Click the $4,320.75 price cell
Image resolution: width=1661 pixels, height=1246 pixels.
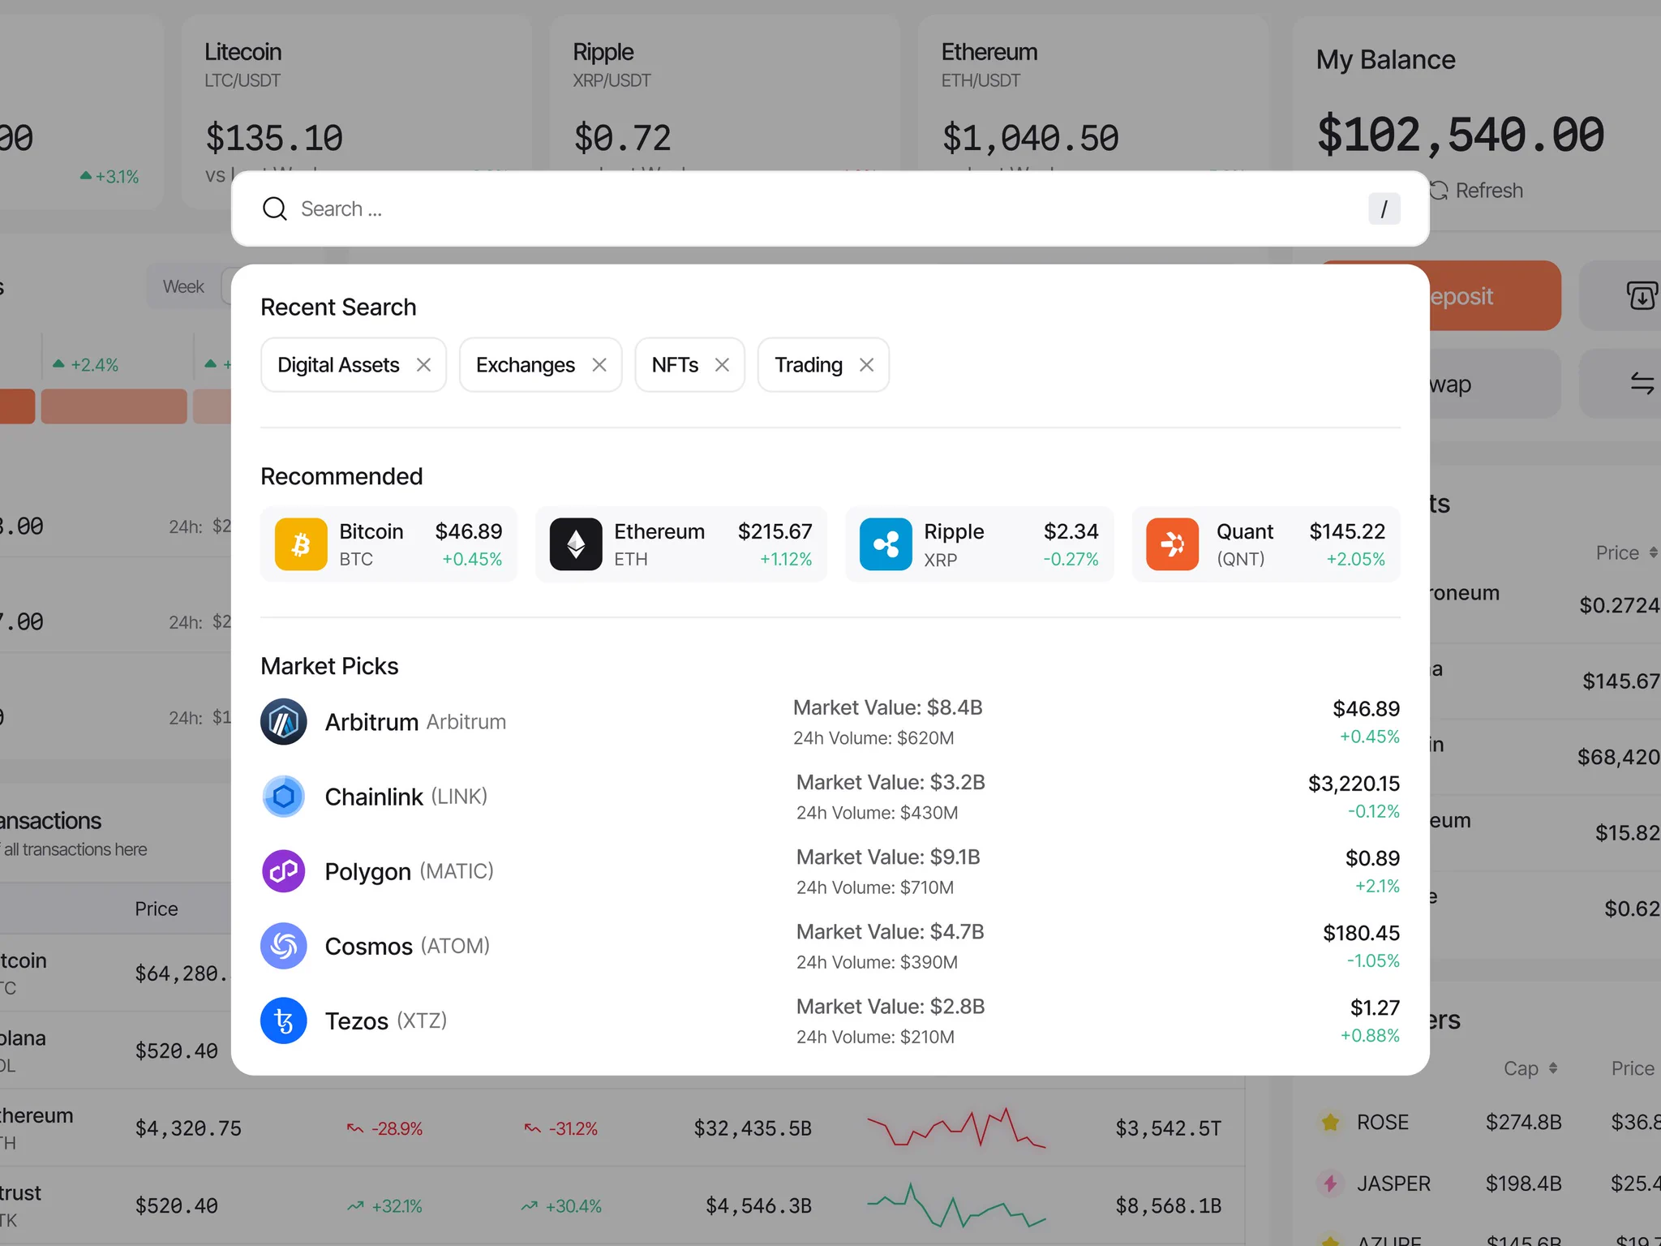(188, 1128)
